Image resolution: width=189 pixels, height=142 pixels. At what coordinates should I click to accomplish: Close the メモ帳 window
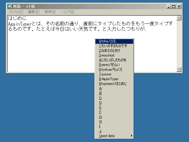pyautogui.click(x=179, y=7)
